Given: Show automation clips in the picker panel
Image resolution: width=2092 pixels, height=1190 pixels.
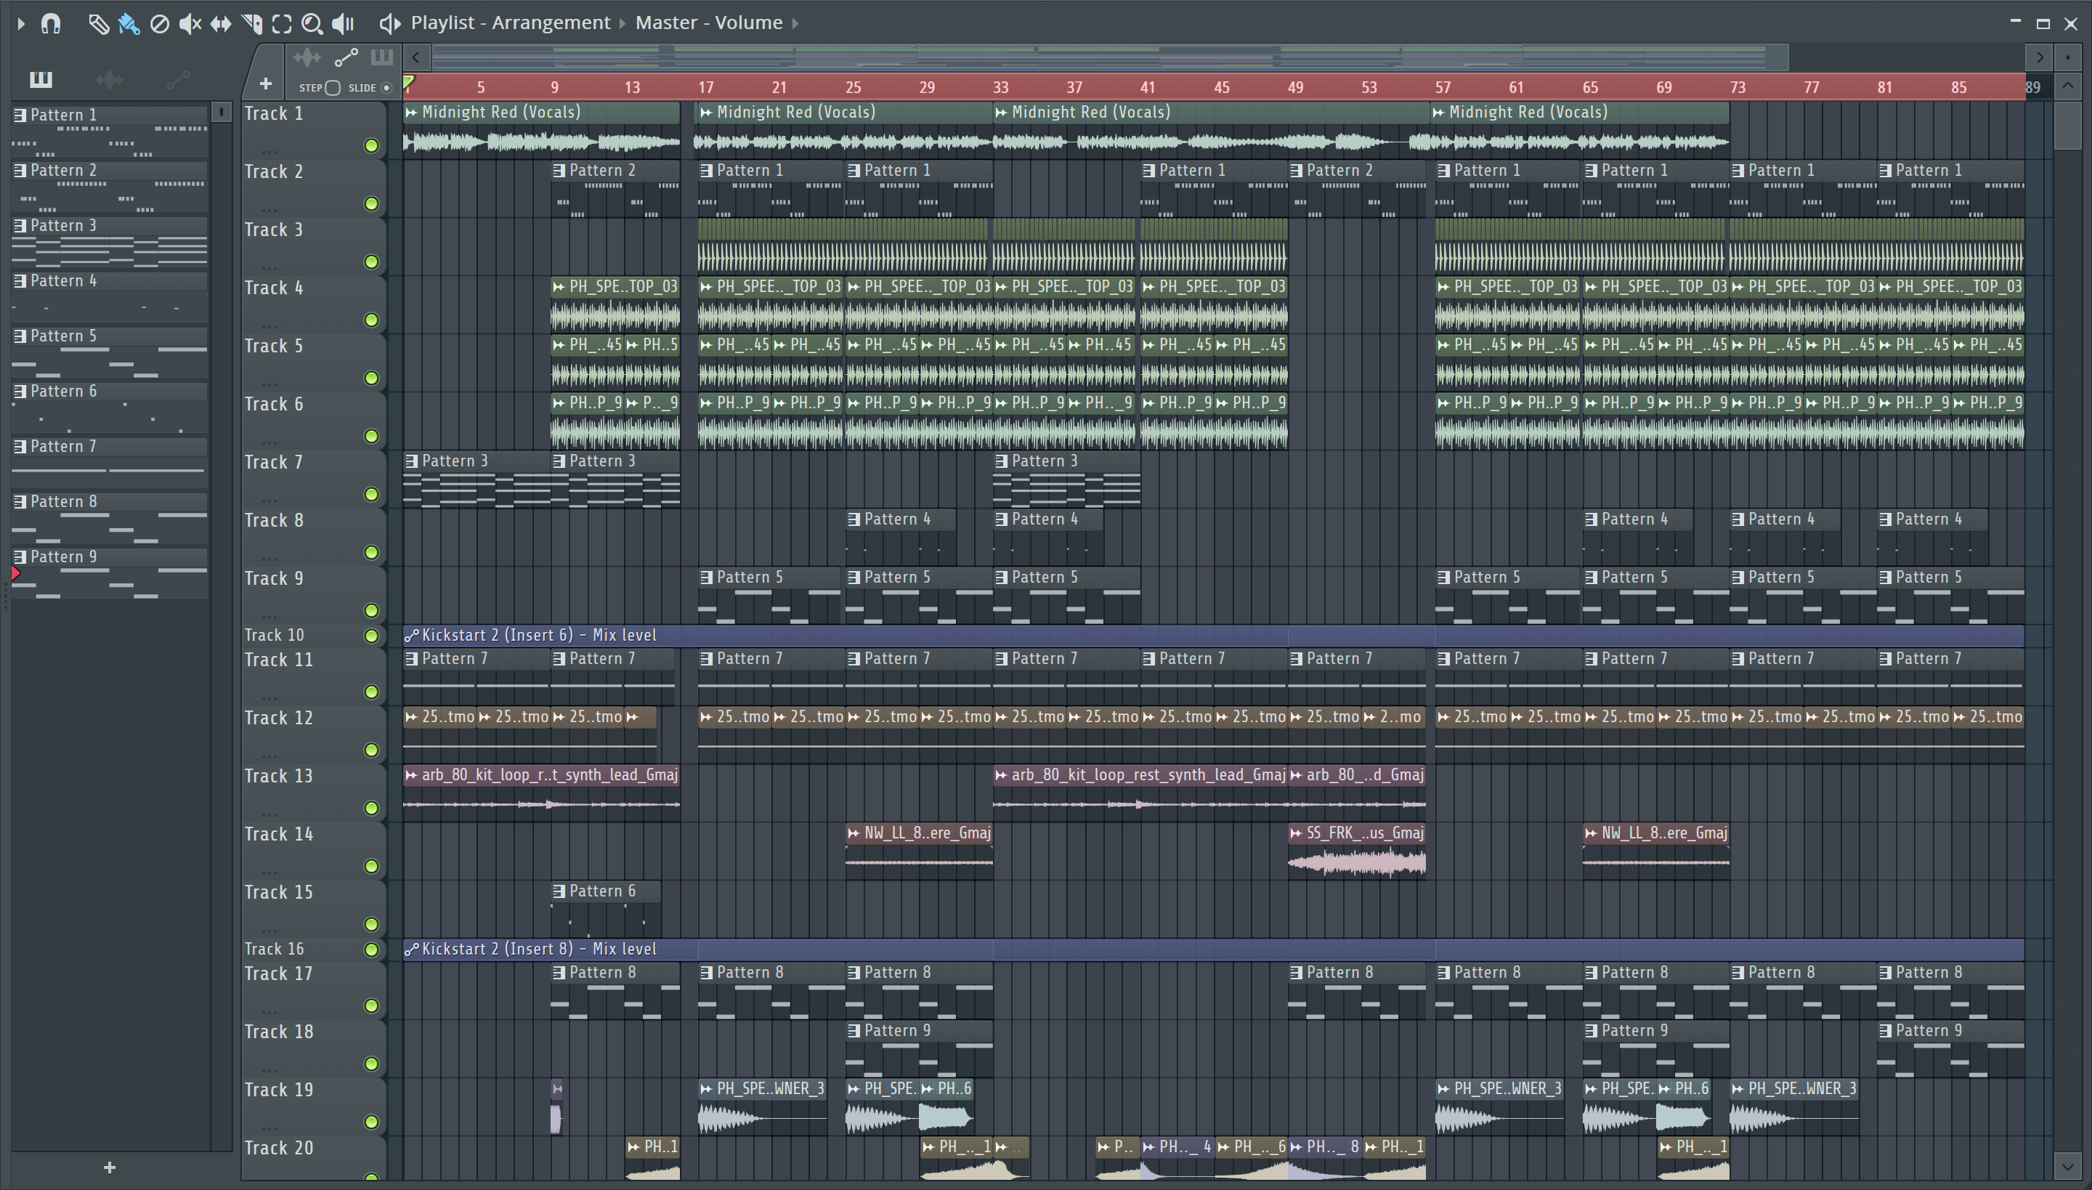Looking at the screenshot, I should [177, 79].
